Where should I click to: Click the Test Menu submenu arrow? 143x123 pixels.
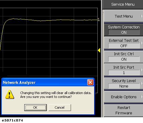pyautogui.click(x=141, y=16)
